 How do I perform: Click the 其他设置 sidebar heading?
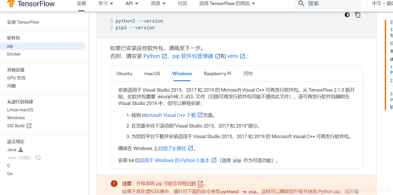point(16,70)
